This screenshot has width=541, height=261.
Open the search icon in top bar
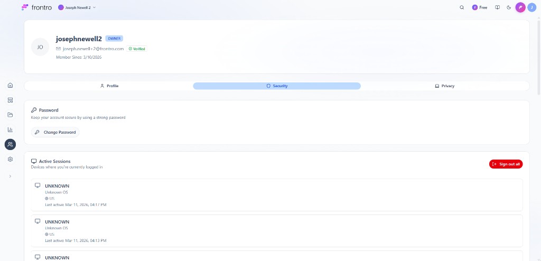pyautogui.click(x=462, y=7)
